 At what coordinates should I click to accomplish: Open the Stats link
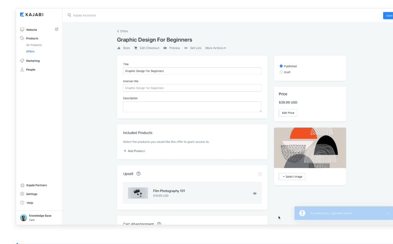(x=126, y=48)
